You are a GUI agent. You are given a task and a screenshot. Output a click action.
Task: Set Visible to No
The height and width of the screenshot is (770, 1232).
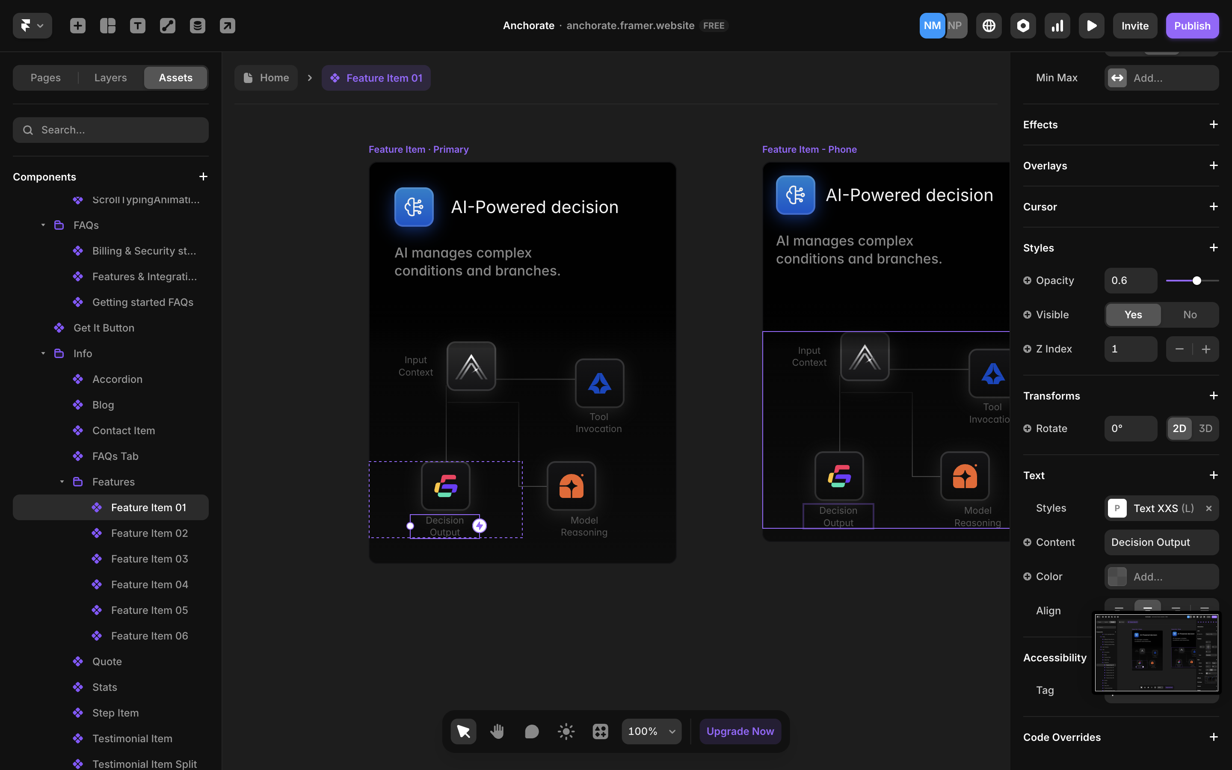[1189, 315]
